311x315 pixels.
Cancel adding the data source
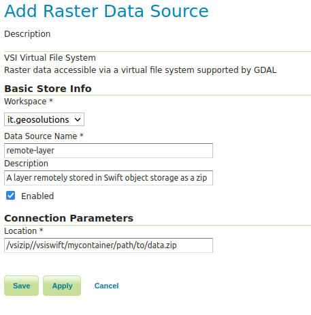tap(106, 286)
